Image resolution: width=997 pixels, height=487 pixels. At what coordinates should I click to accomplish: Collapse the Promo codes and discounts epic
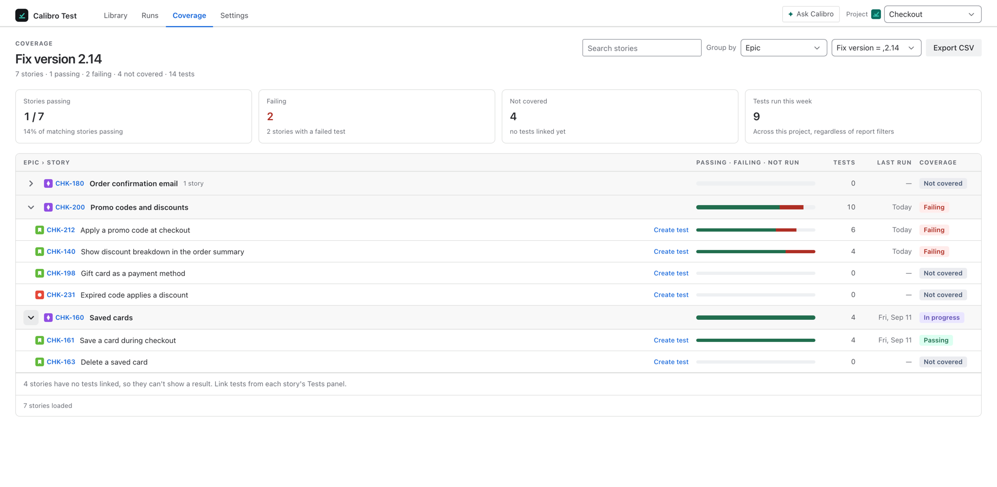pyautogui.click(x=31, y=207)
